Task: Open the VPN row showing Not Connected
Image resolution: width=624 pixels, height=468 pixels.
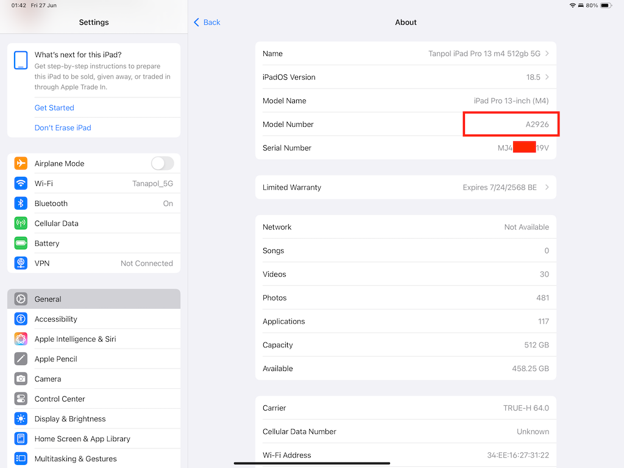Action: tap(94, 263)
